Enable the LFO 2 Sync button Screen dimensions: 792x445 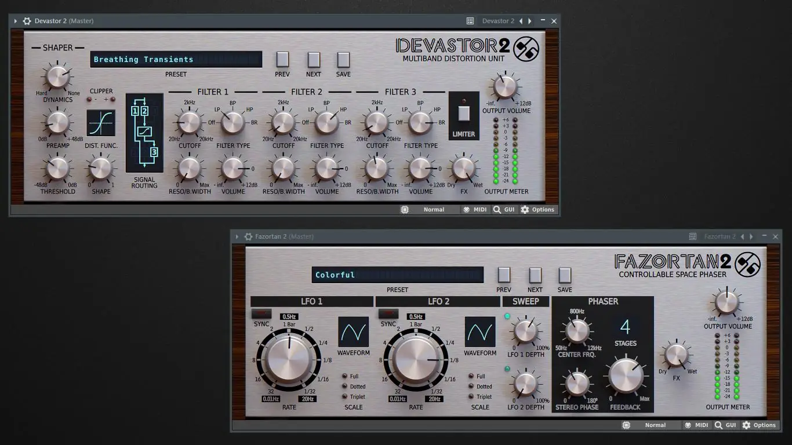point(388,314)
